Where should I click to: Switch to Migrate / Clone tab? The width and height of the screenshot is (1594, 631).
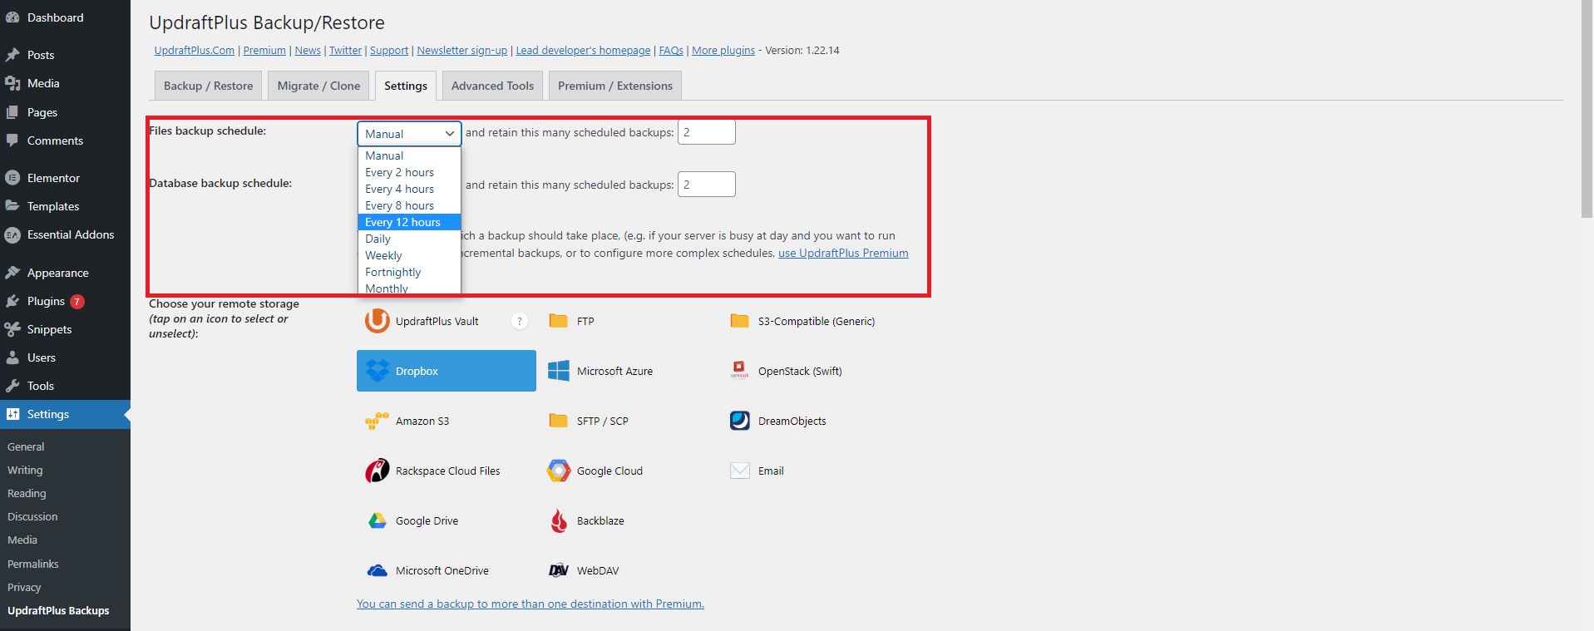point(318,86)
